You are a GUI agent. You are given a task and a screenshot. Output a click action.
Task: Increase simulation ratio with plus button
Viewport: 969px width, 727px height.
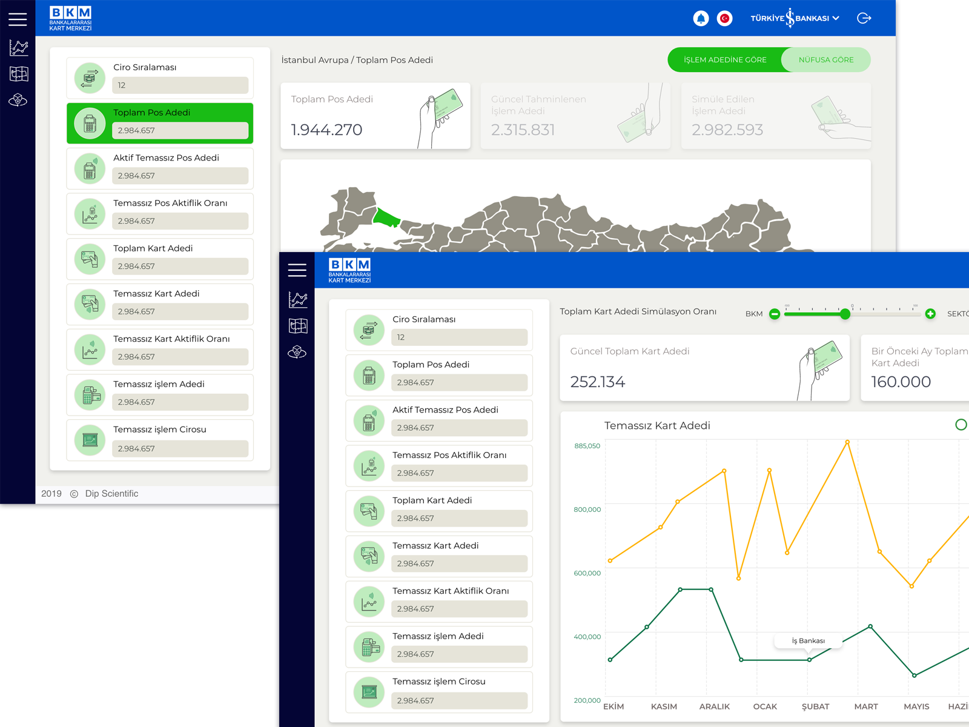tap(930, 314)
